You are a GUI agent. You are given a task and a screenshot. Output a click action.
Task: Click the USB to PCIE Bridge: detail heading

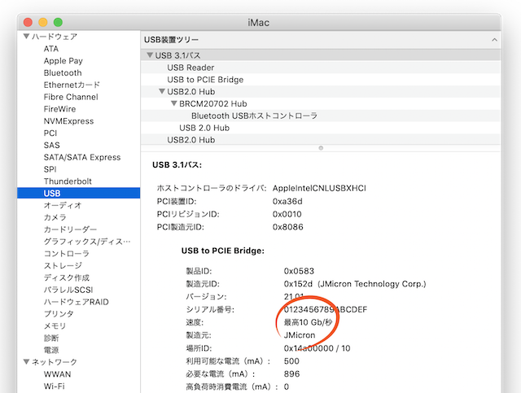point(222,251)
